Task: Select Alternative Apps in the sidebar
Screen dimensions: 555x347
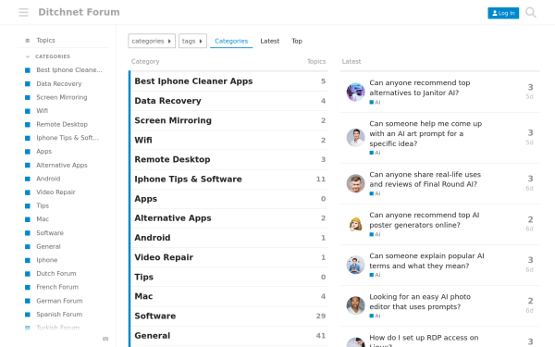Action: click(x=62, y=166)
